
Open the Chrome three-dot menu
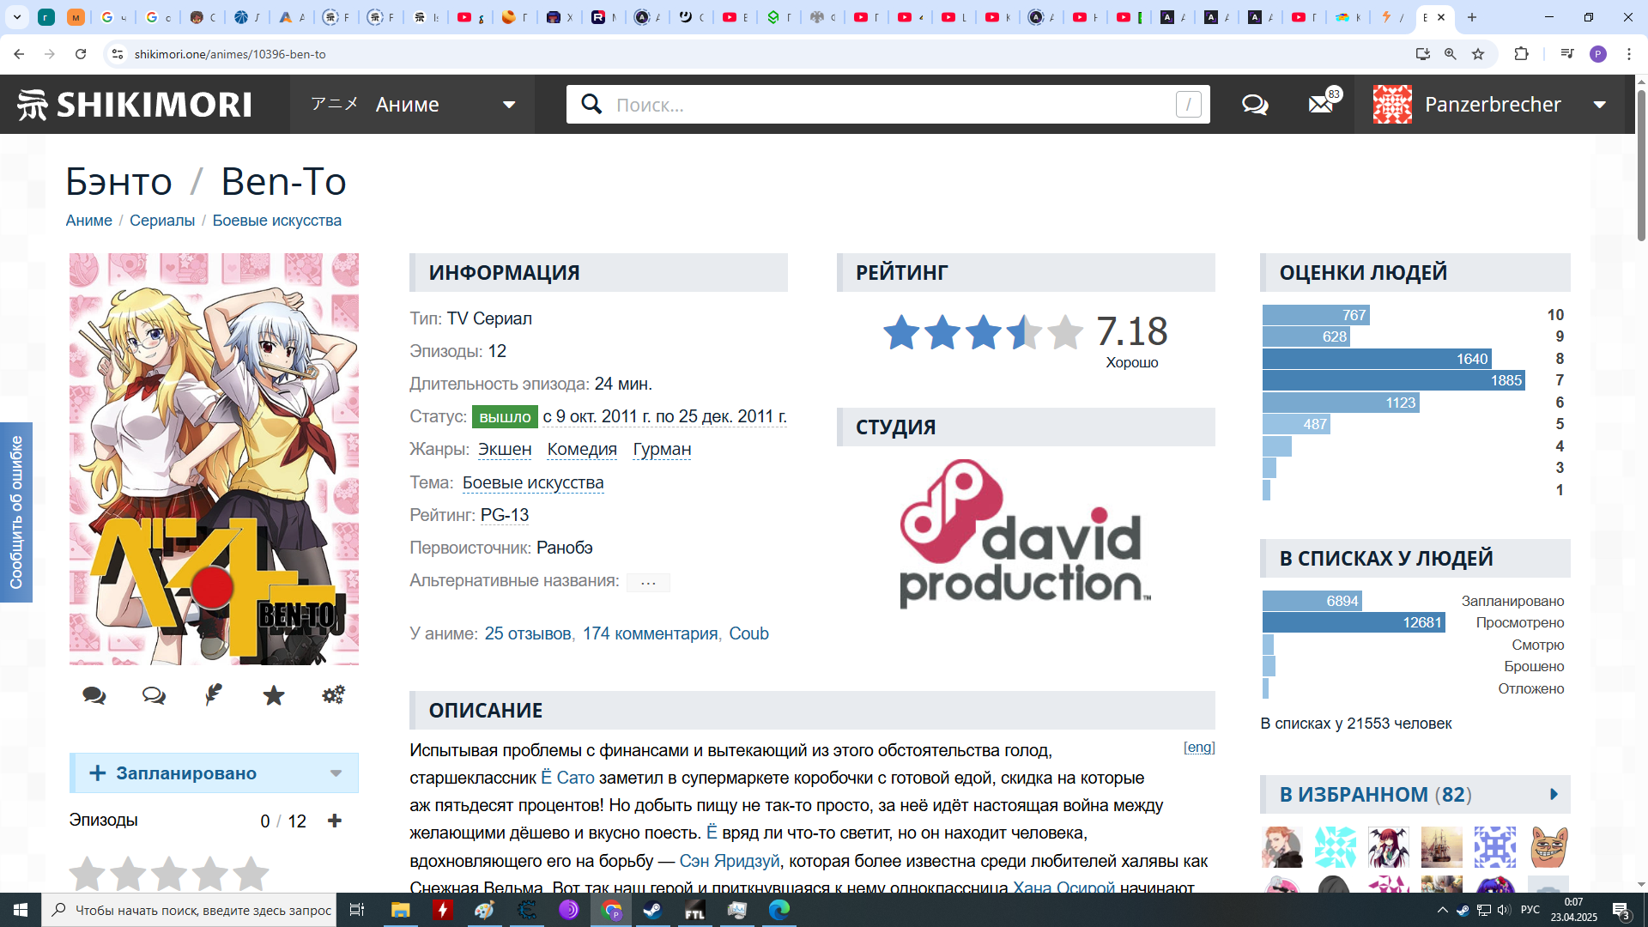point(1629,54)
